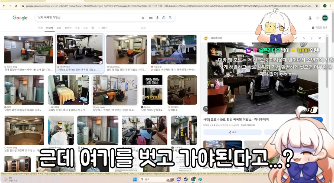Open the Chrome three-dot menu
The width and height of the screenshot is (334, 183).
pyautogui.click(x=331, y=6)
